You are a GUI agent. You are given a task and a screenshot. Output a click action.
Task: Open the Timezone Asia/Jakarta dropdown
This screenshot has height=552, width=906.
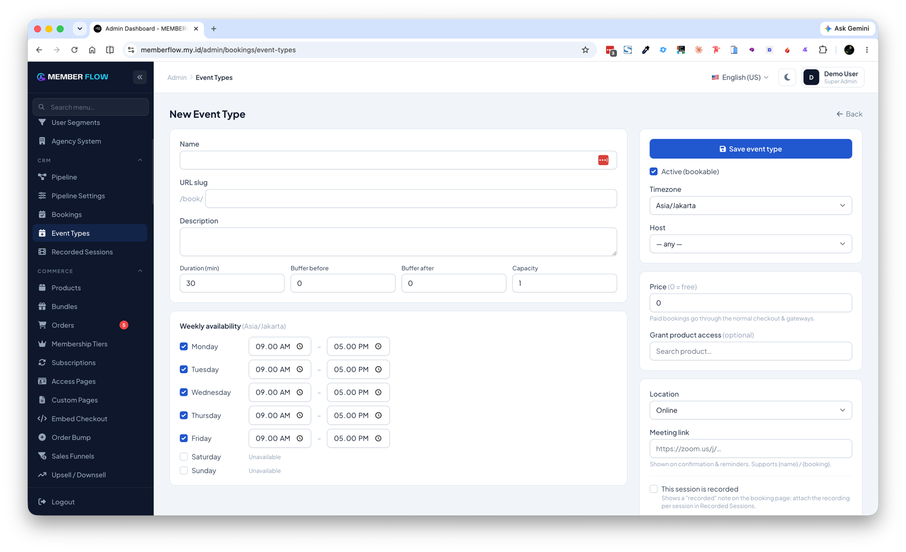750,205
